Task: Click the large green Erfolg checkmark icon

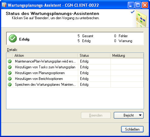Action: pos(13,38)
